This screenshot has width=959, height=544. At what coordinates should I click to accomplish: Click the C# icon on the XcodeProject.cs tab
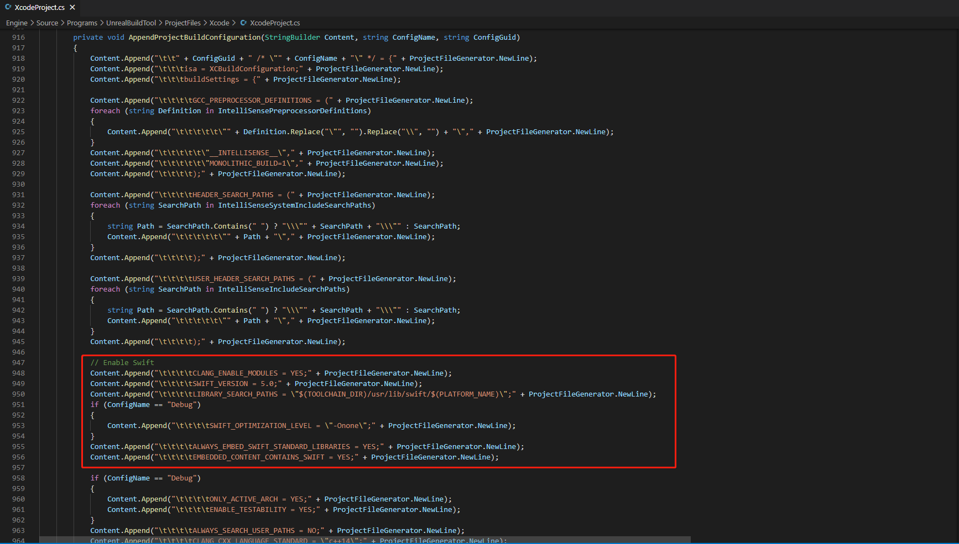7,7
